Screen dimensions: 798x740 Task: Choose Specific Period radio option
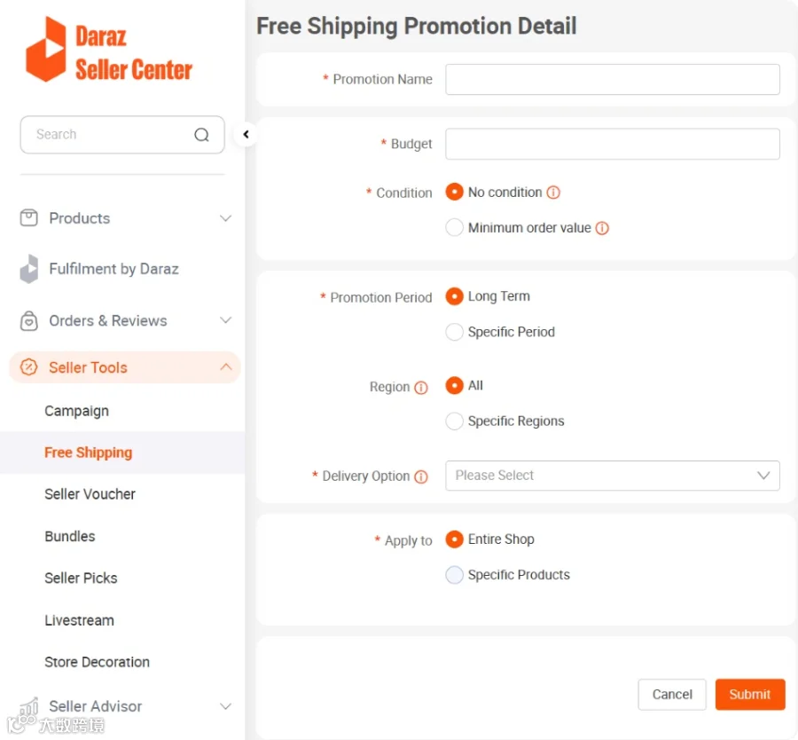[454, 332]
